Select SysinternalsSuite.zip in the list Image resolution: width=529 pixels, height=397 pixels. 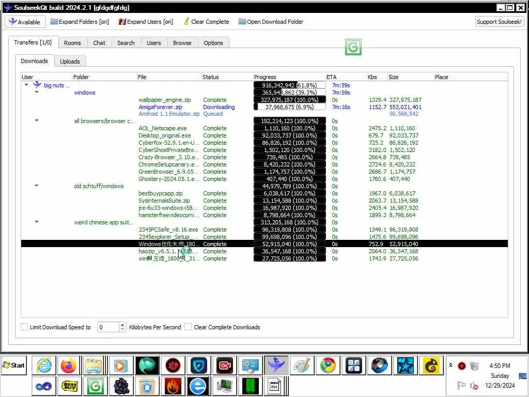[x=264, y=201]
